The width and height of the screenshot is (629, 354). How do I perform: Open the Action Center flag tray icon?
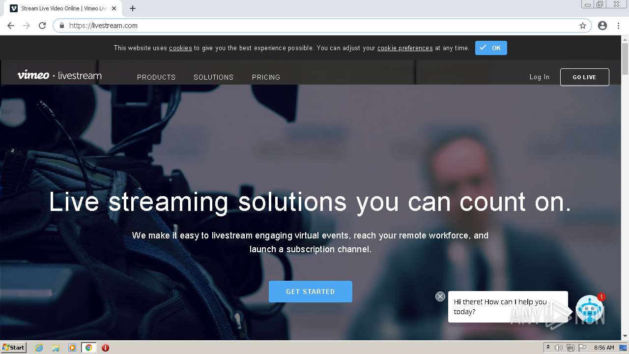(582, 348)
